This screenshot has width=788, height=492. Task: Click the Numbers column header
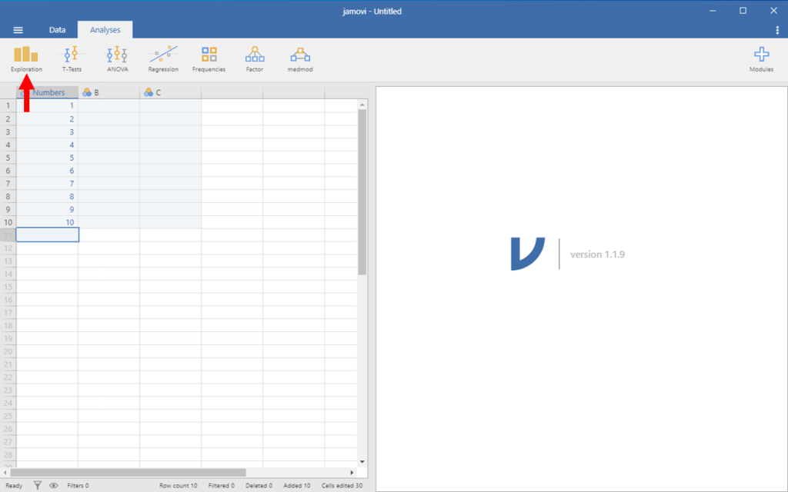[x=47, y=91]
